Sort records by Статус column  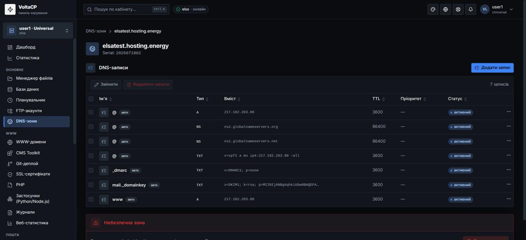point(457,99)
